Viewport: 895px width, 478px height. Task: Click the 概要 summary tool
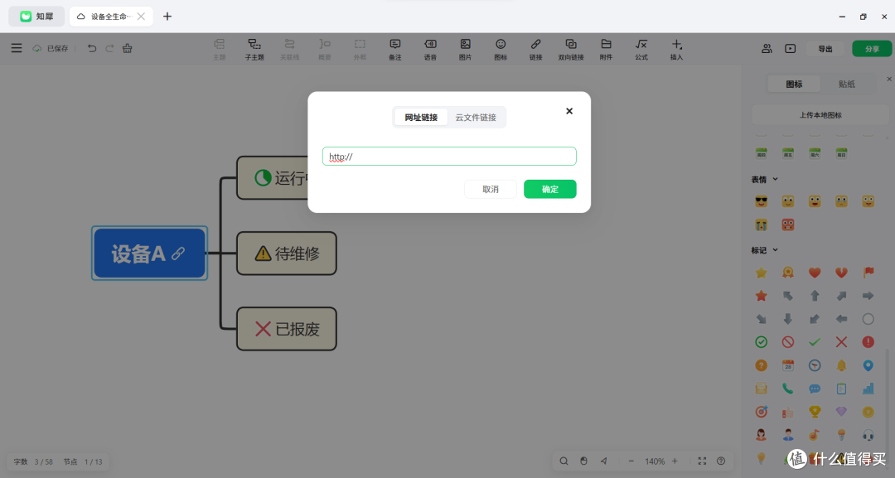[325, 50]
